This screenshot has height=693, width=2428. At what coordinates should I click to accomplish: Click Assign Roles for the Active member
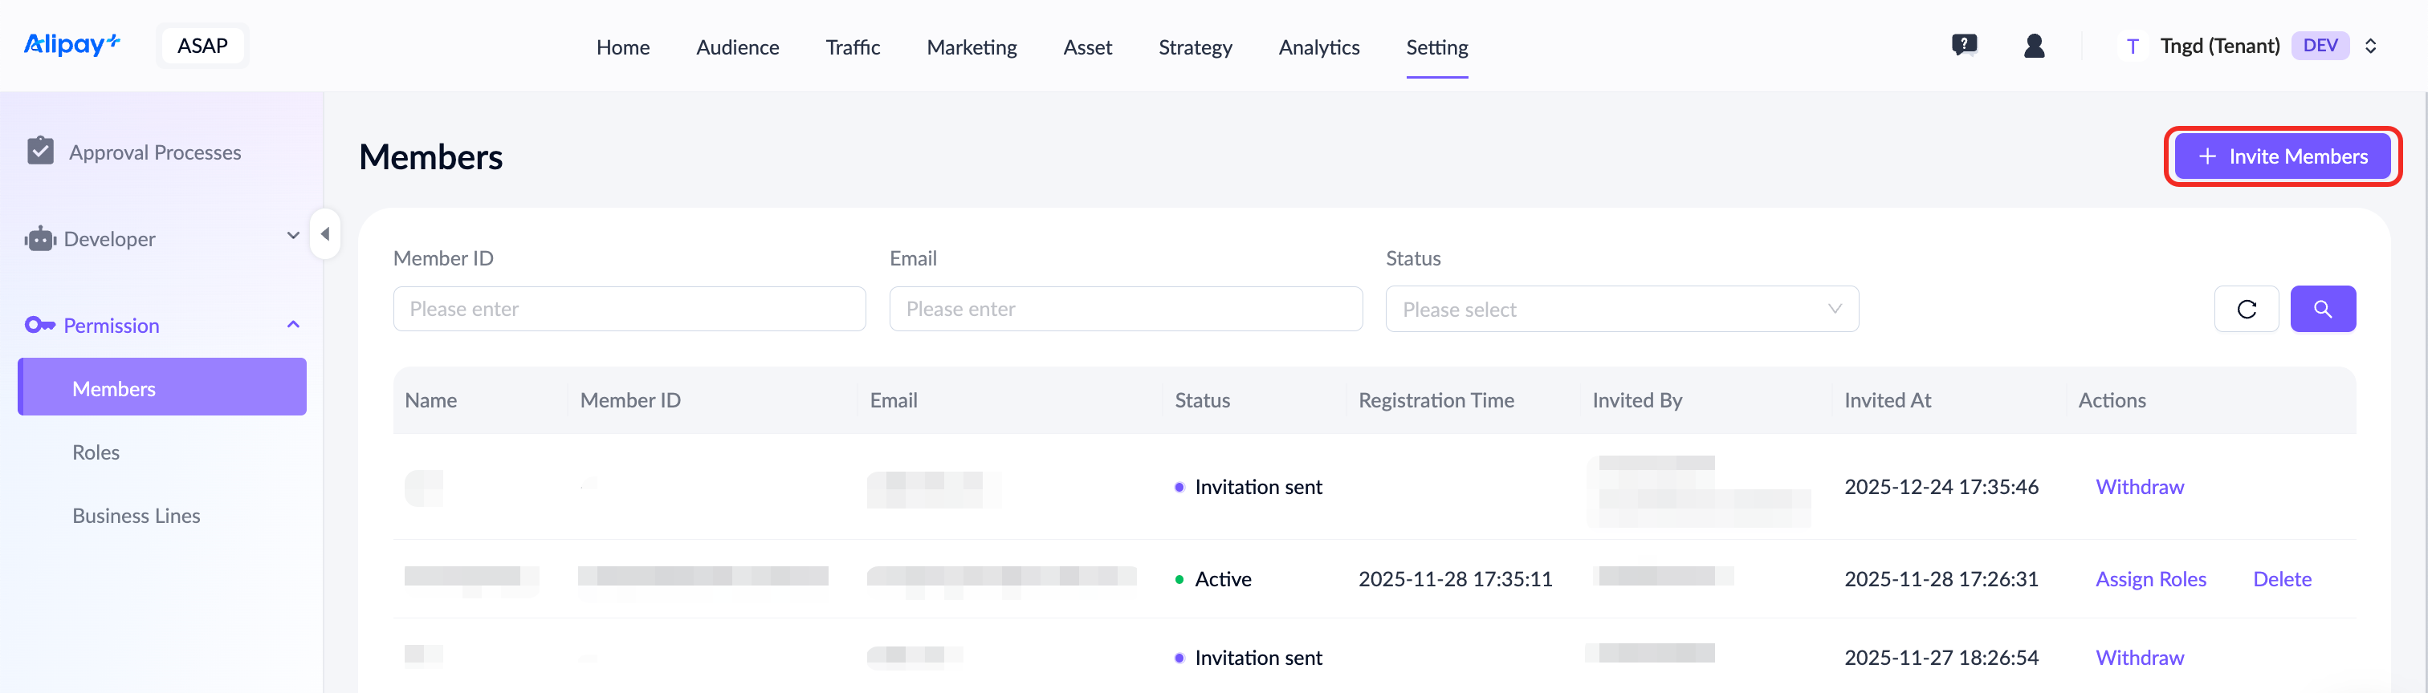click(x=2150, y=579)
